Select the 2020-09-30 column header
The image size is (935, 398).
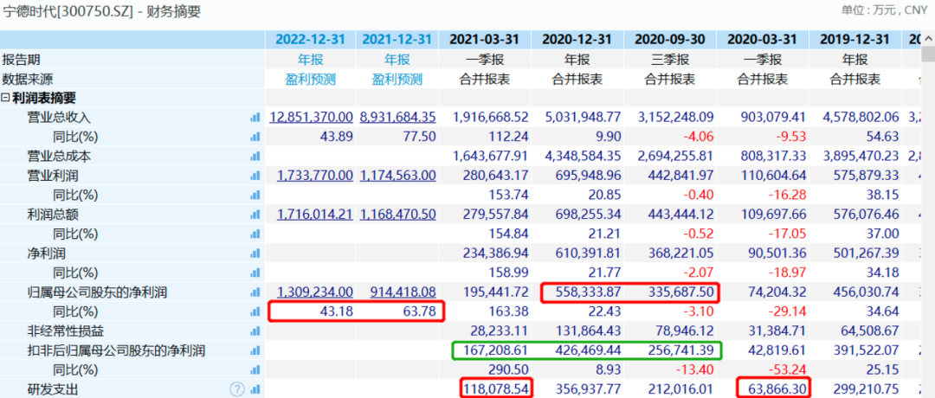[x=669, y=40]
